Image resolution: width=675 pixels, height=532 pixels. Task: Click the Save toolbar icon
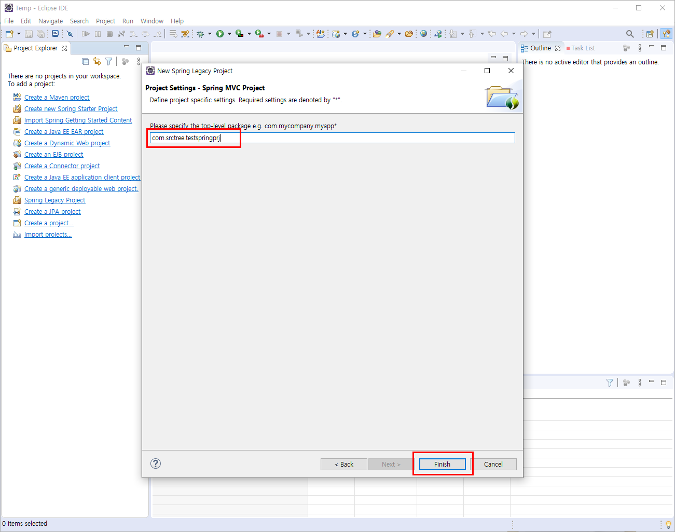[29, 34]
